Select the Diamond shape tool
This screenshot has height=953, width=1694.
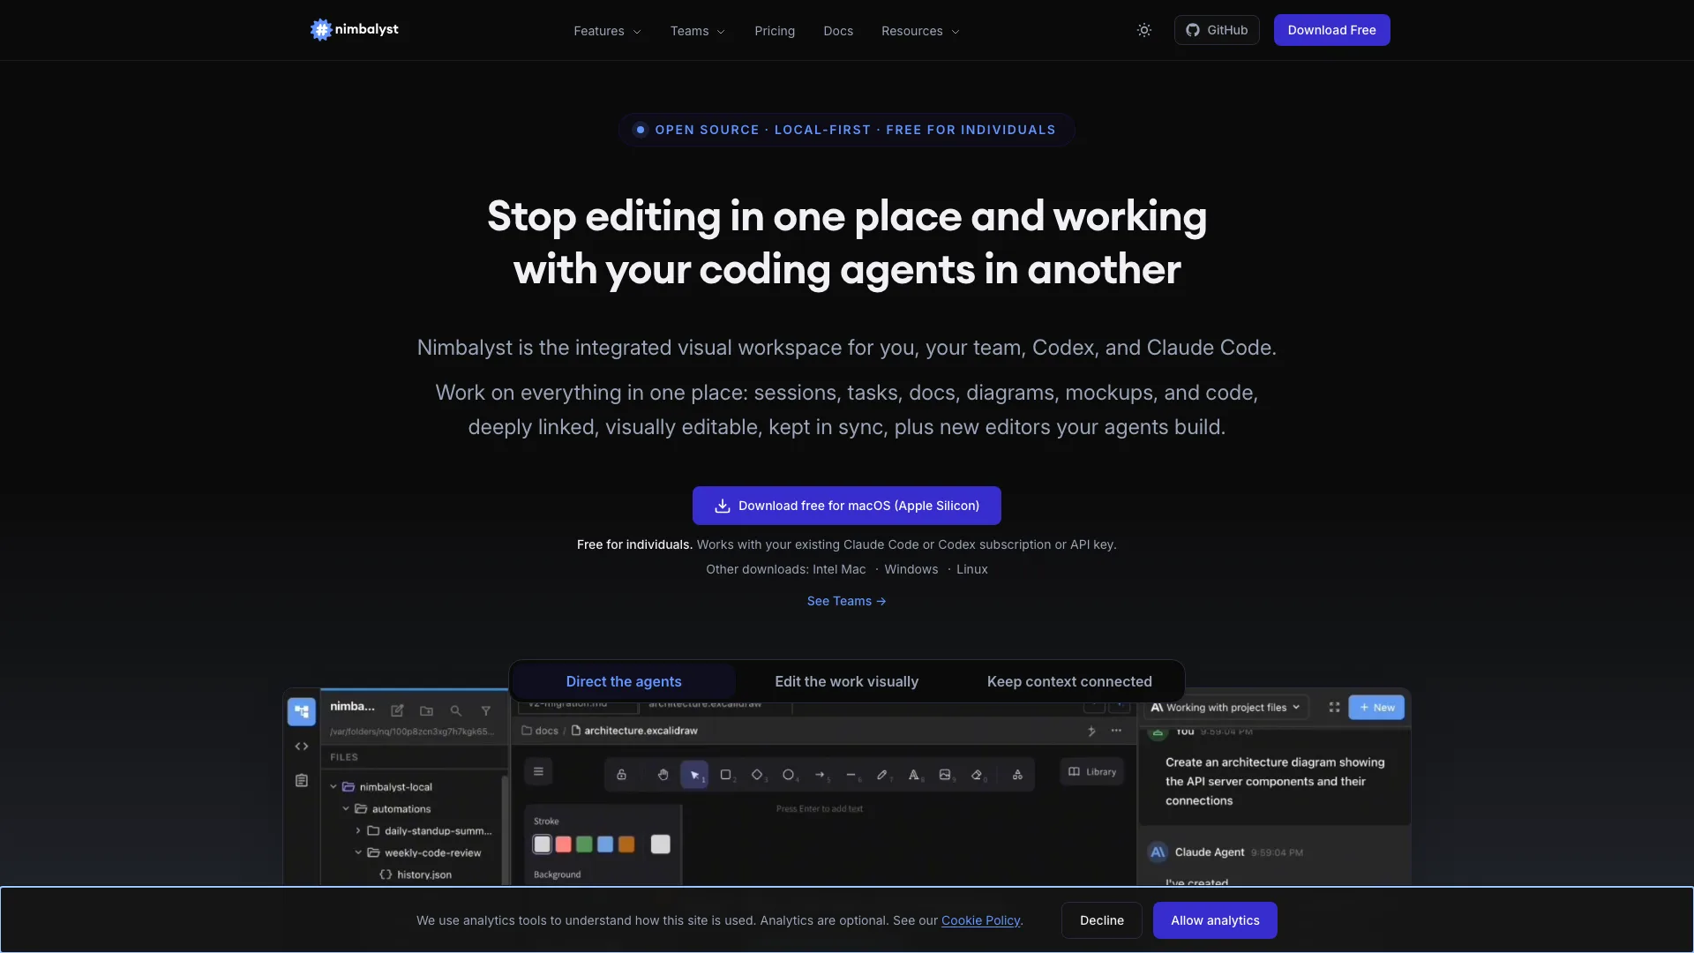pyautogui.click(x=757, y=775)
